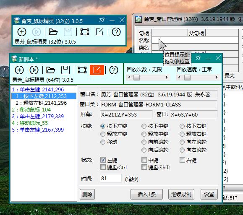
Task: Click the right arrow of the 回放速度 slider
Action: (x=217, y=77)
